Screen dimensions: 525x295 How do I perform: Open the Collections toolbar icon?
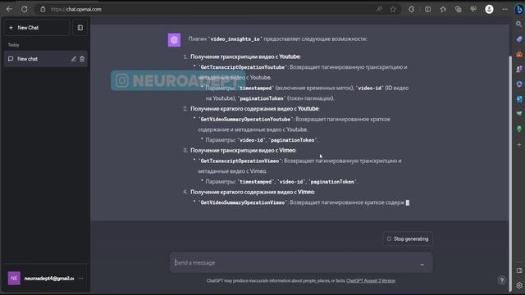tap(458, 9)
